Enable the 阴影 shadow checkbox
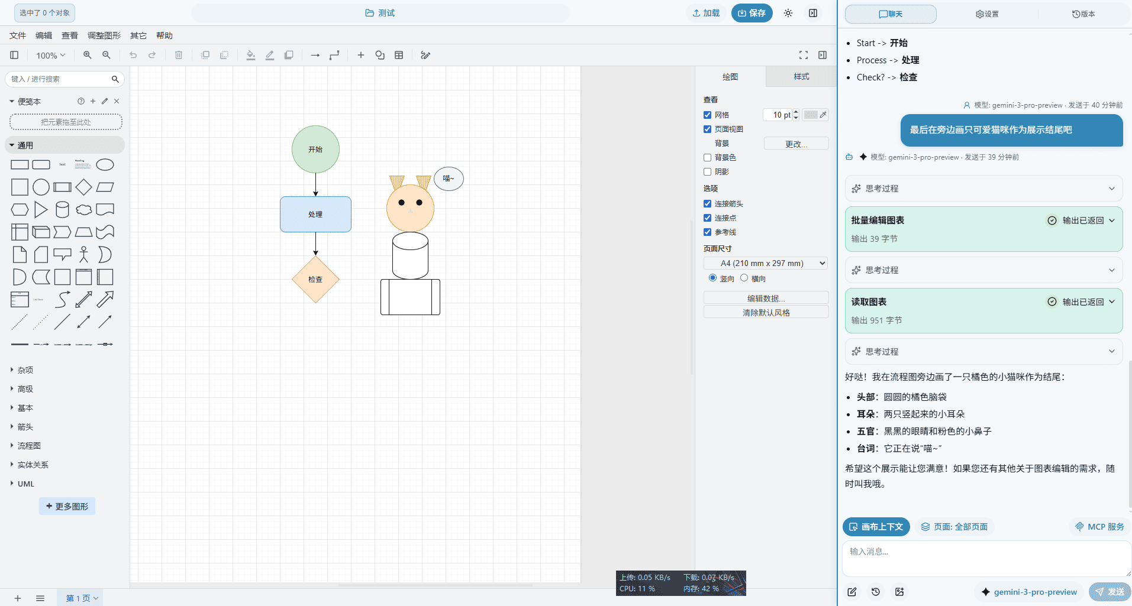Image resolution: width=1132 pixels, height=606 pixels. (707, 172)
